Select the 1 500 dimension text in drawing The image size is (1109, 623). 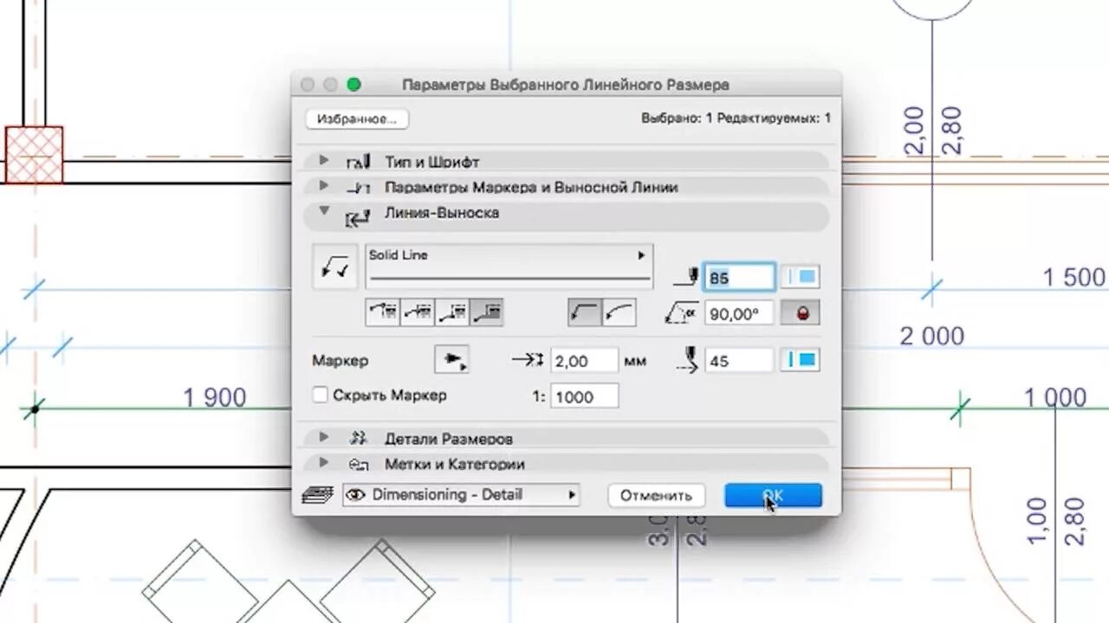tap(1074, 278)
